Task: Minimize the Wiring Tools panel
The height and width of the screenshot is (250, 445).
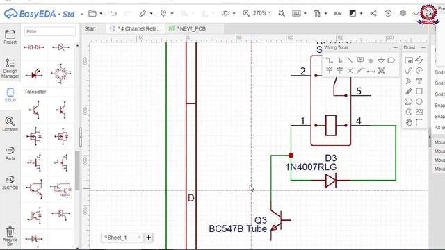Action: tap(396, 48)
